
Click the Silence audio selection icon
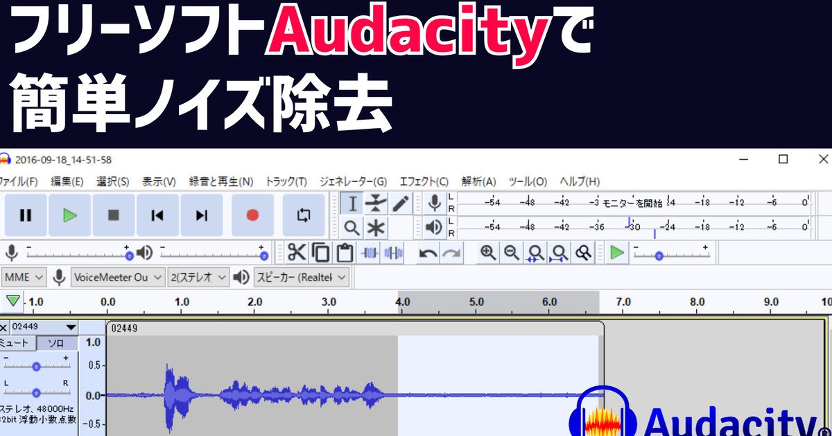[x=392, y=253]
